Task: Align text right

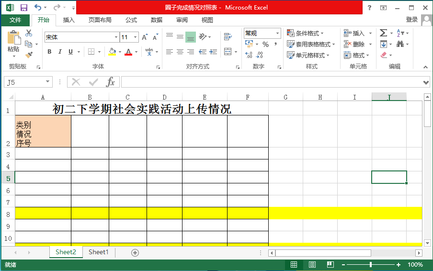Action: (191, 52)
